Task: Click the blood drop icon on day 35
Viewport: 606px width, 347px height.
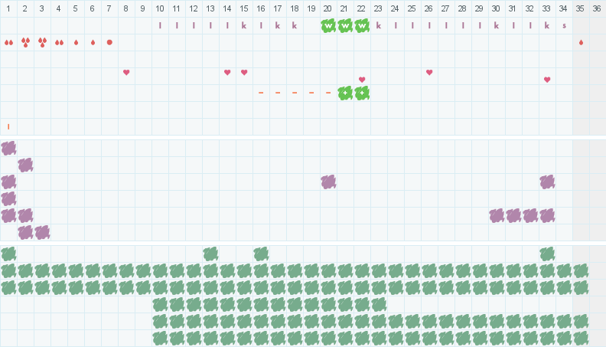Action: 581,42
